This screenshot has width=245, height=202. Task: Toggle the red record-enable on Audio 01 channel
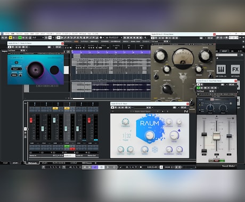[72, 149]
